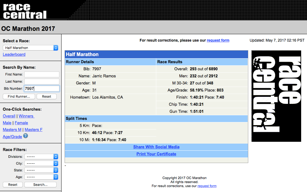This screenshot has width=307, height=192.
Task: Click the Age/Grade 58.19% value
Action: (x=197, y=90)
